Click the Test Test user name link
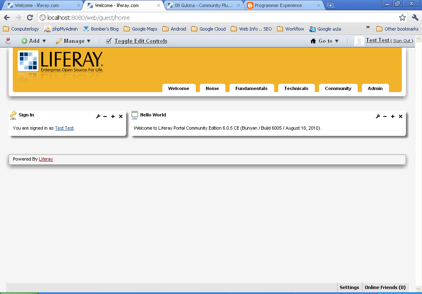 [x=377, y=40]
